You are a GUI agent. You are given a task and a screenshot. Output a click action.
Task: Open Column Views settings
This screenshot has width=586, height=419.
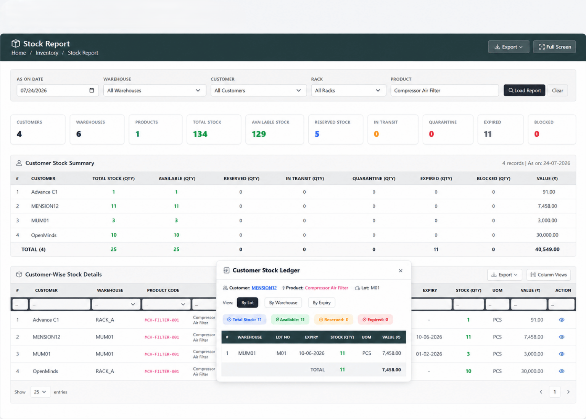point(549,275)
